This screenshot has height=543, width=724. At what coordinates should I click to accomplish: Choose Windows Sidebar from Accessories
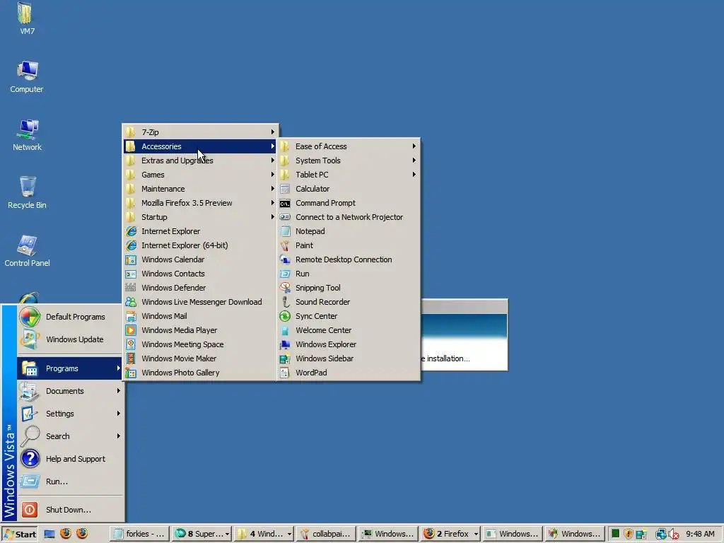pos(349,358)
